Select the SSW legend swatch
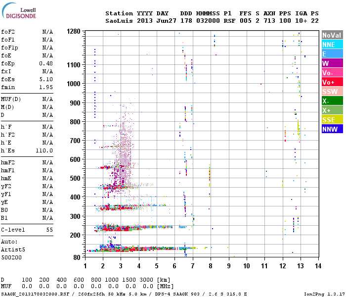 tap(332, 91)
